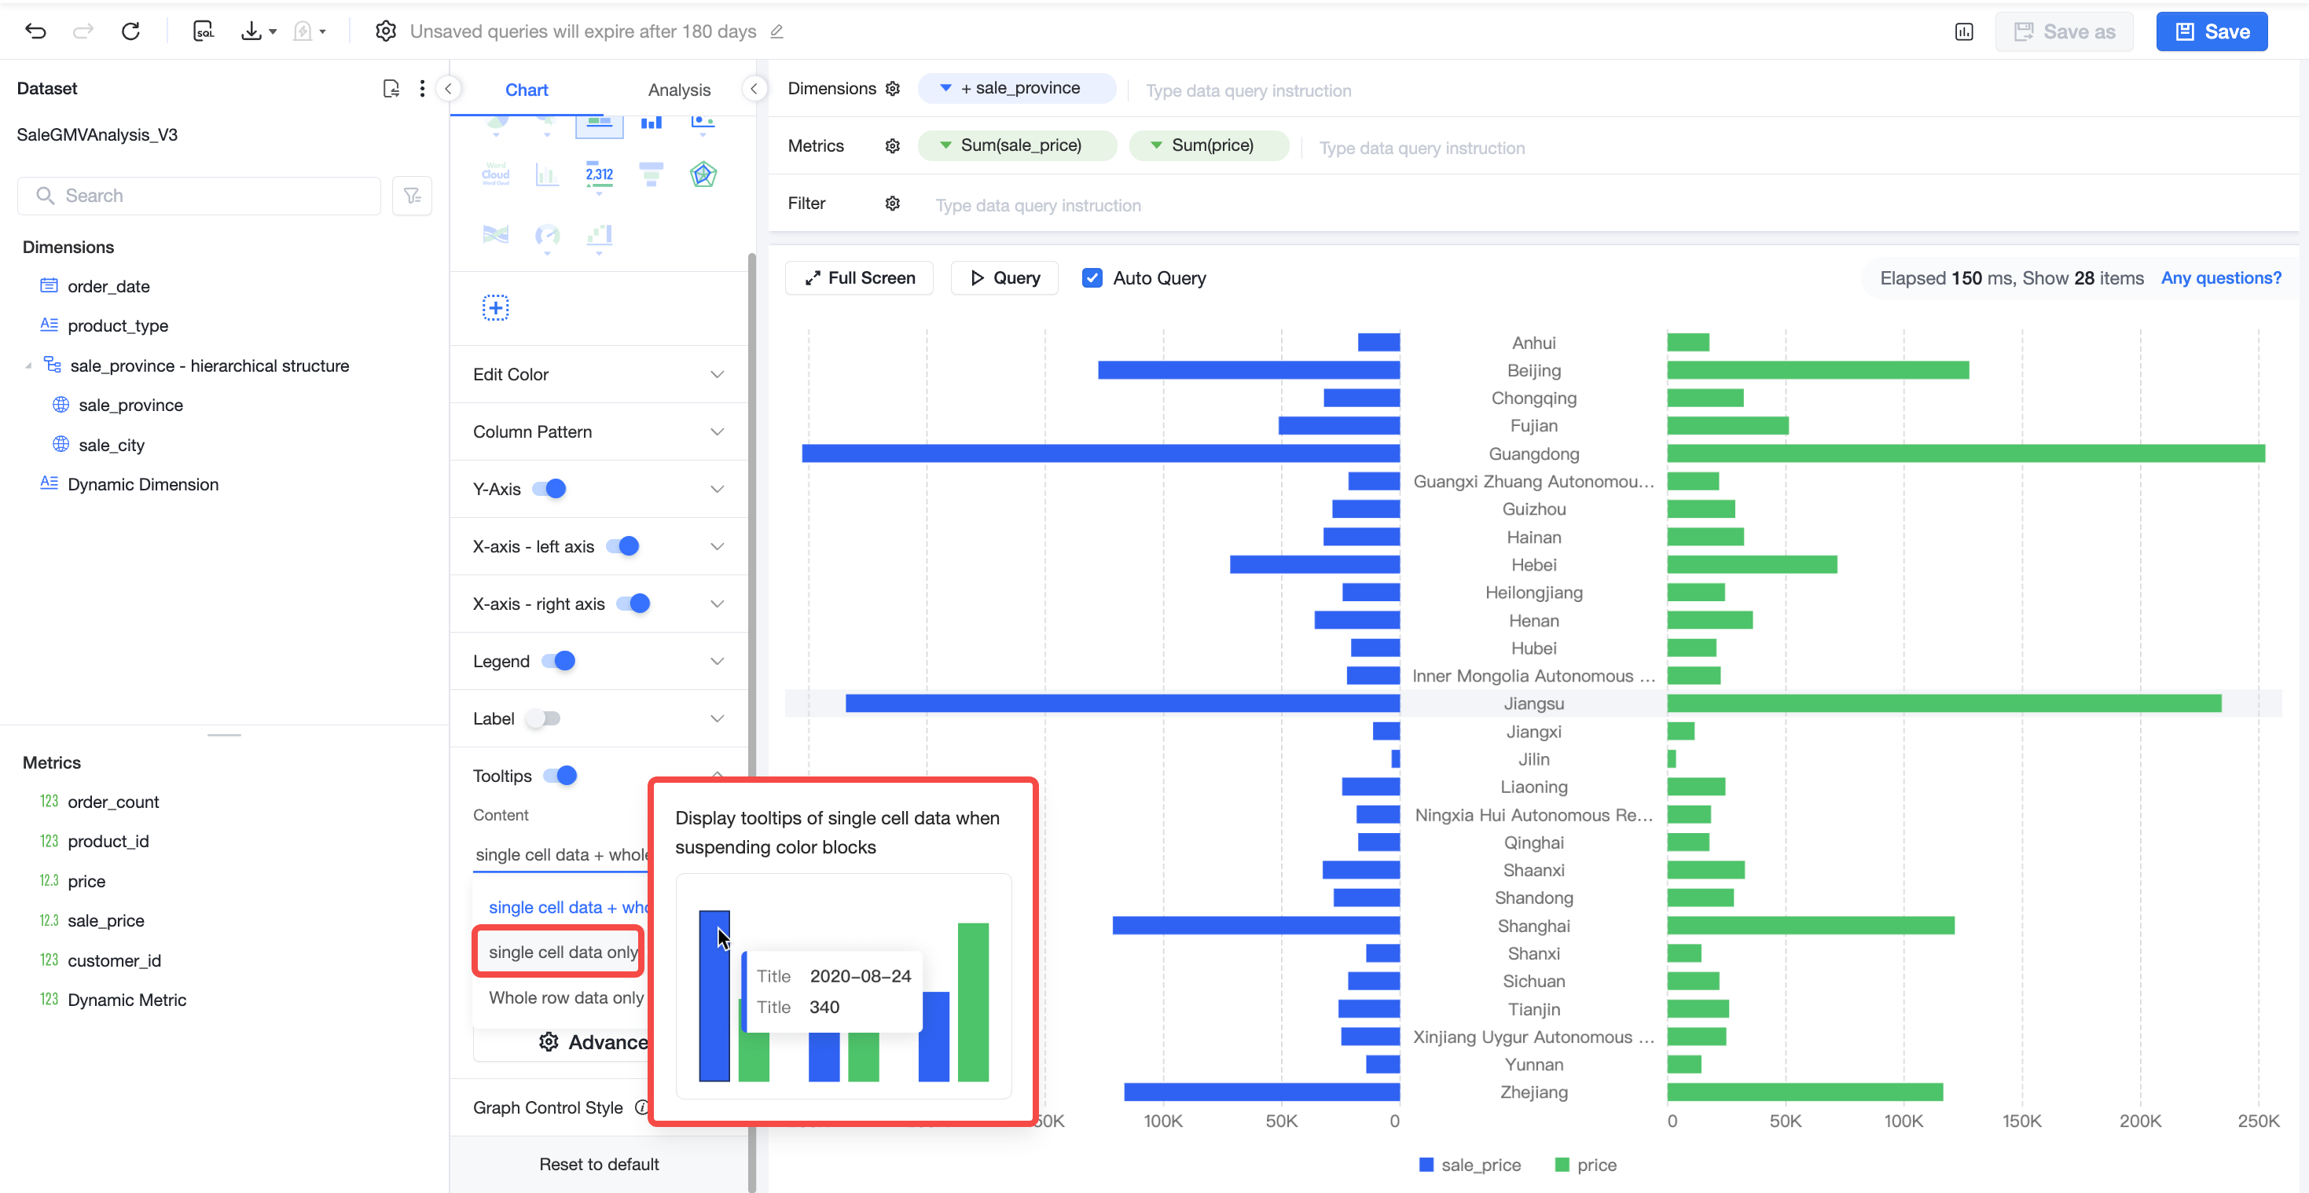The image size is (2309, 1193).
Task: Click the Full Screen button
Action: tap(859, 278)
